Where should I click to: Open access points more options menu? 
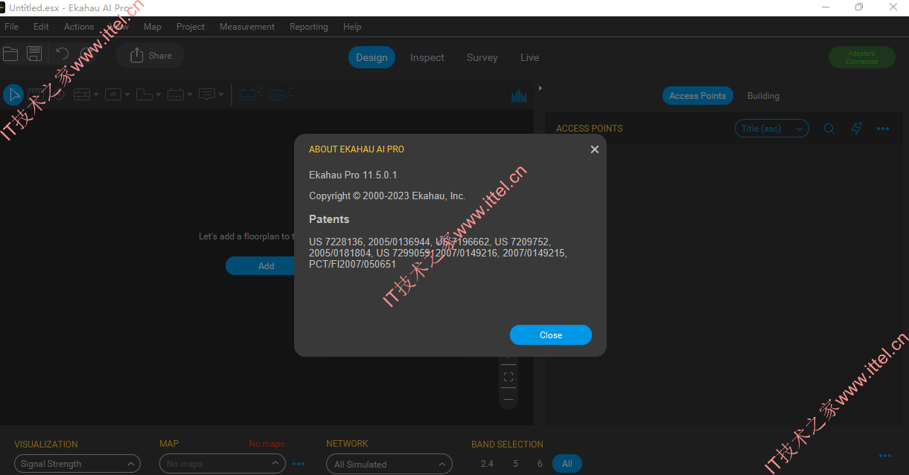[883, 129]
